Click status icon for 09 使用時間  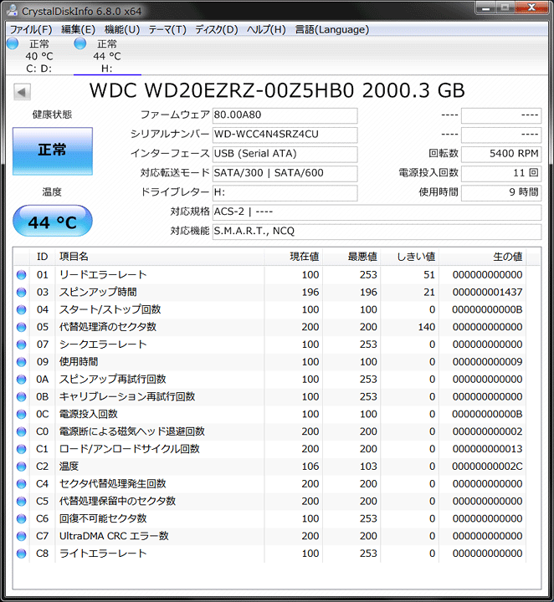(x=22, y=362)
